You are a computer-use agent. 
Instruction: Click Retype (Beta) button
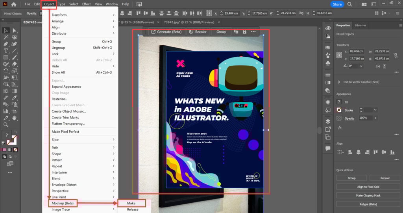368,204
